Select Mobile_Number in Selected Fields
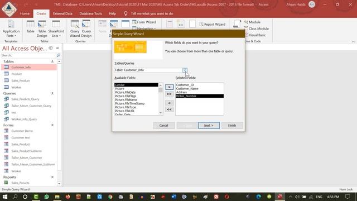357x201 pixels. (x=200, y=96)
